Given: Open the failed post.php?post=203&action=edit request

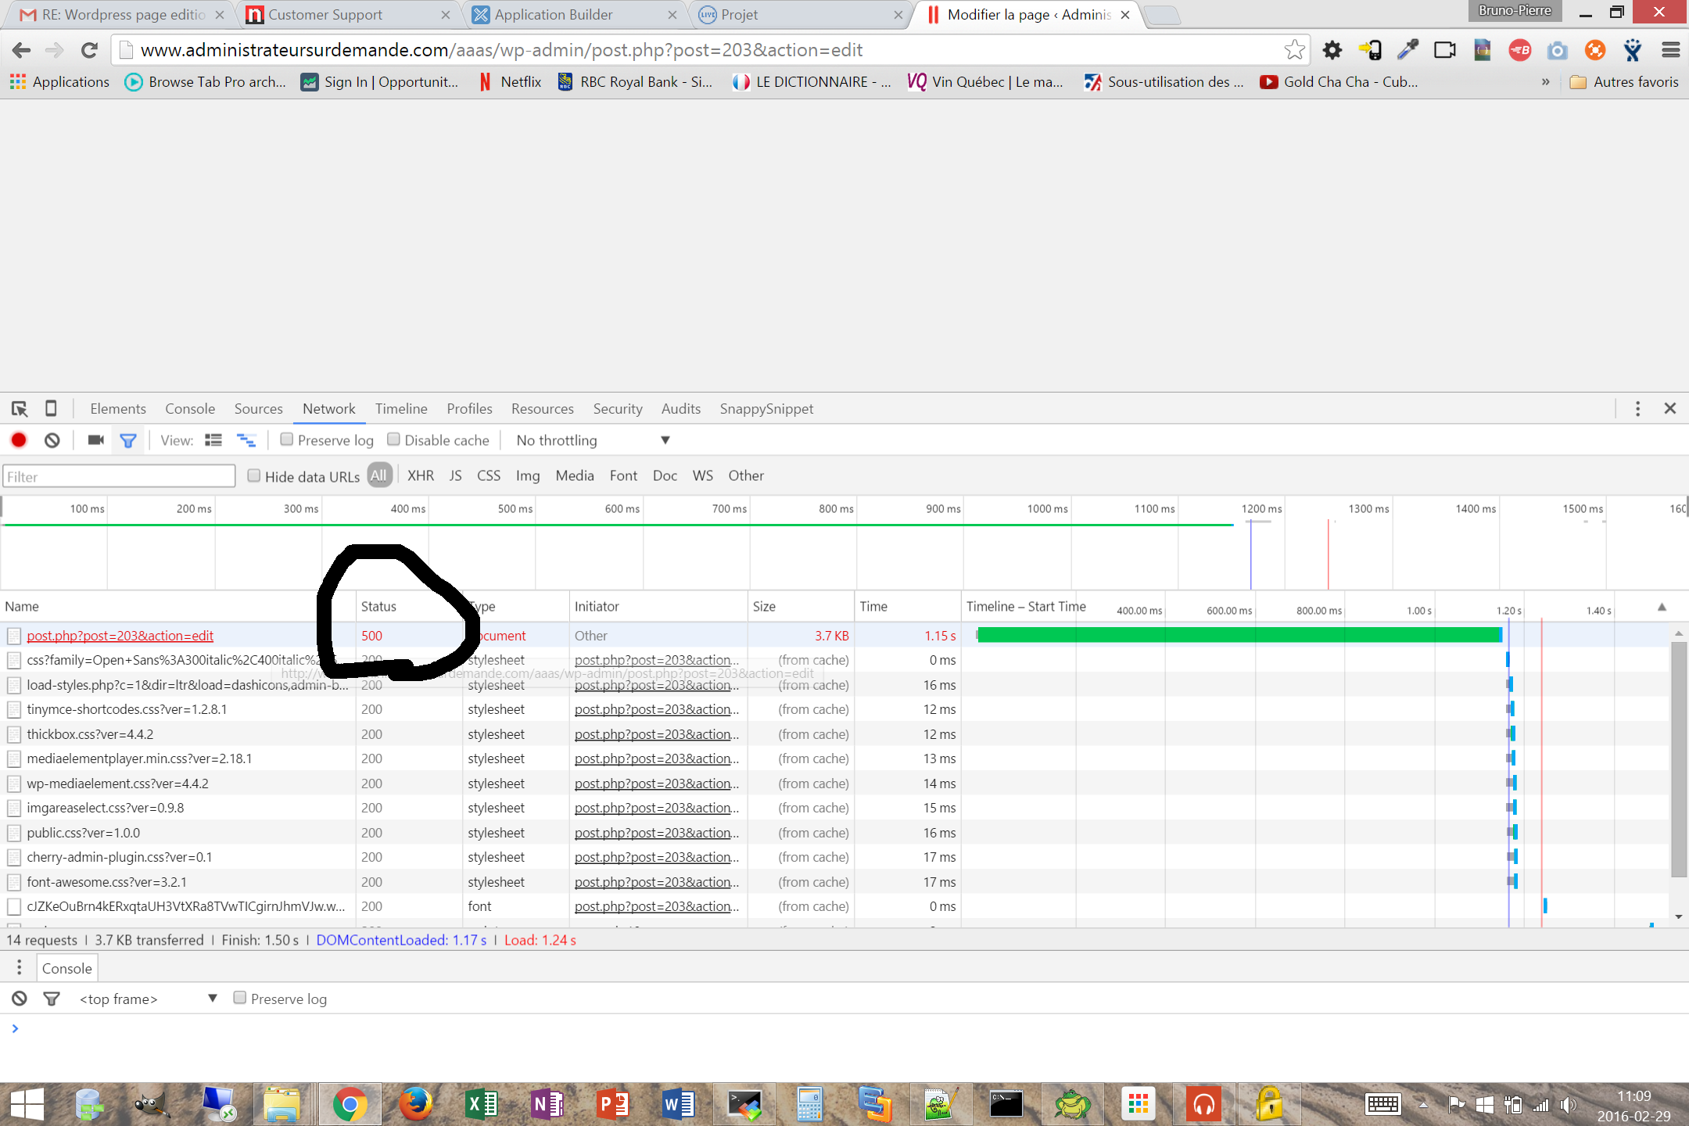Looking at the screenshot, I should click(x=120, y=636).
